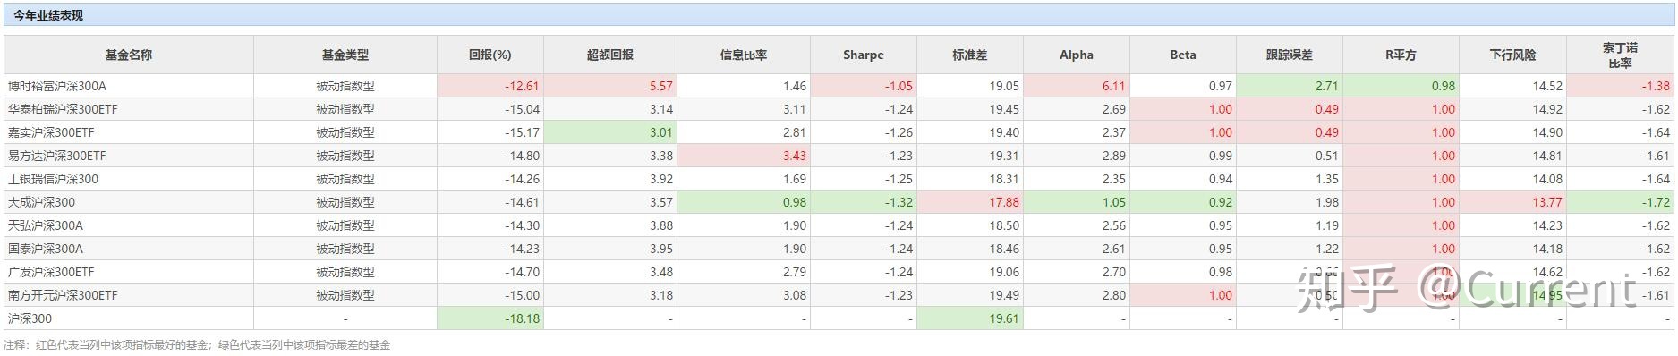This screenshot has width=1678, height=356.
Task: Click the 基金名称 column header
Action: coord(129,55)
